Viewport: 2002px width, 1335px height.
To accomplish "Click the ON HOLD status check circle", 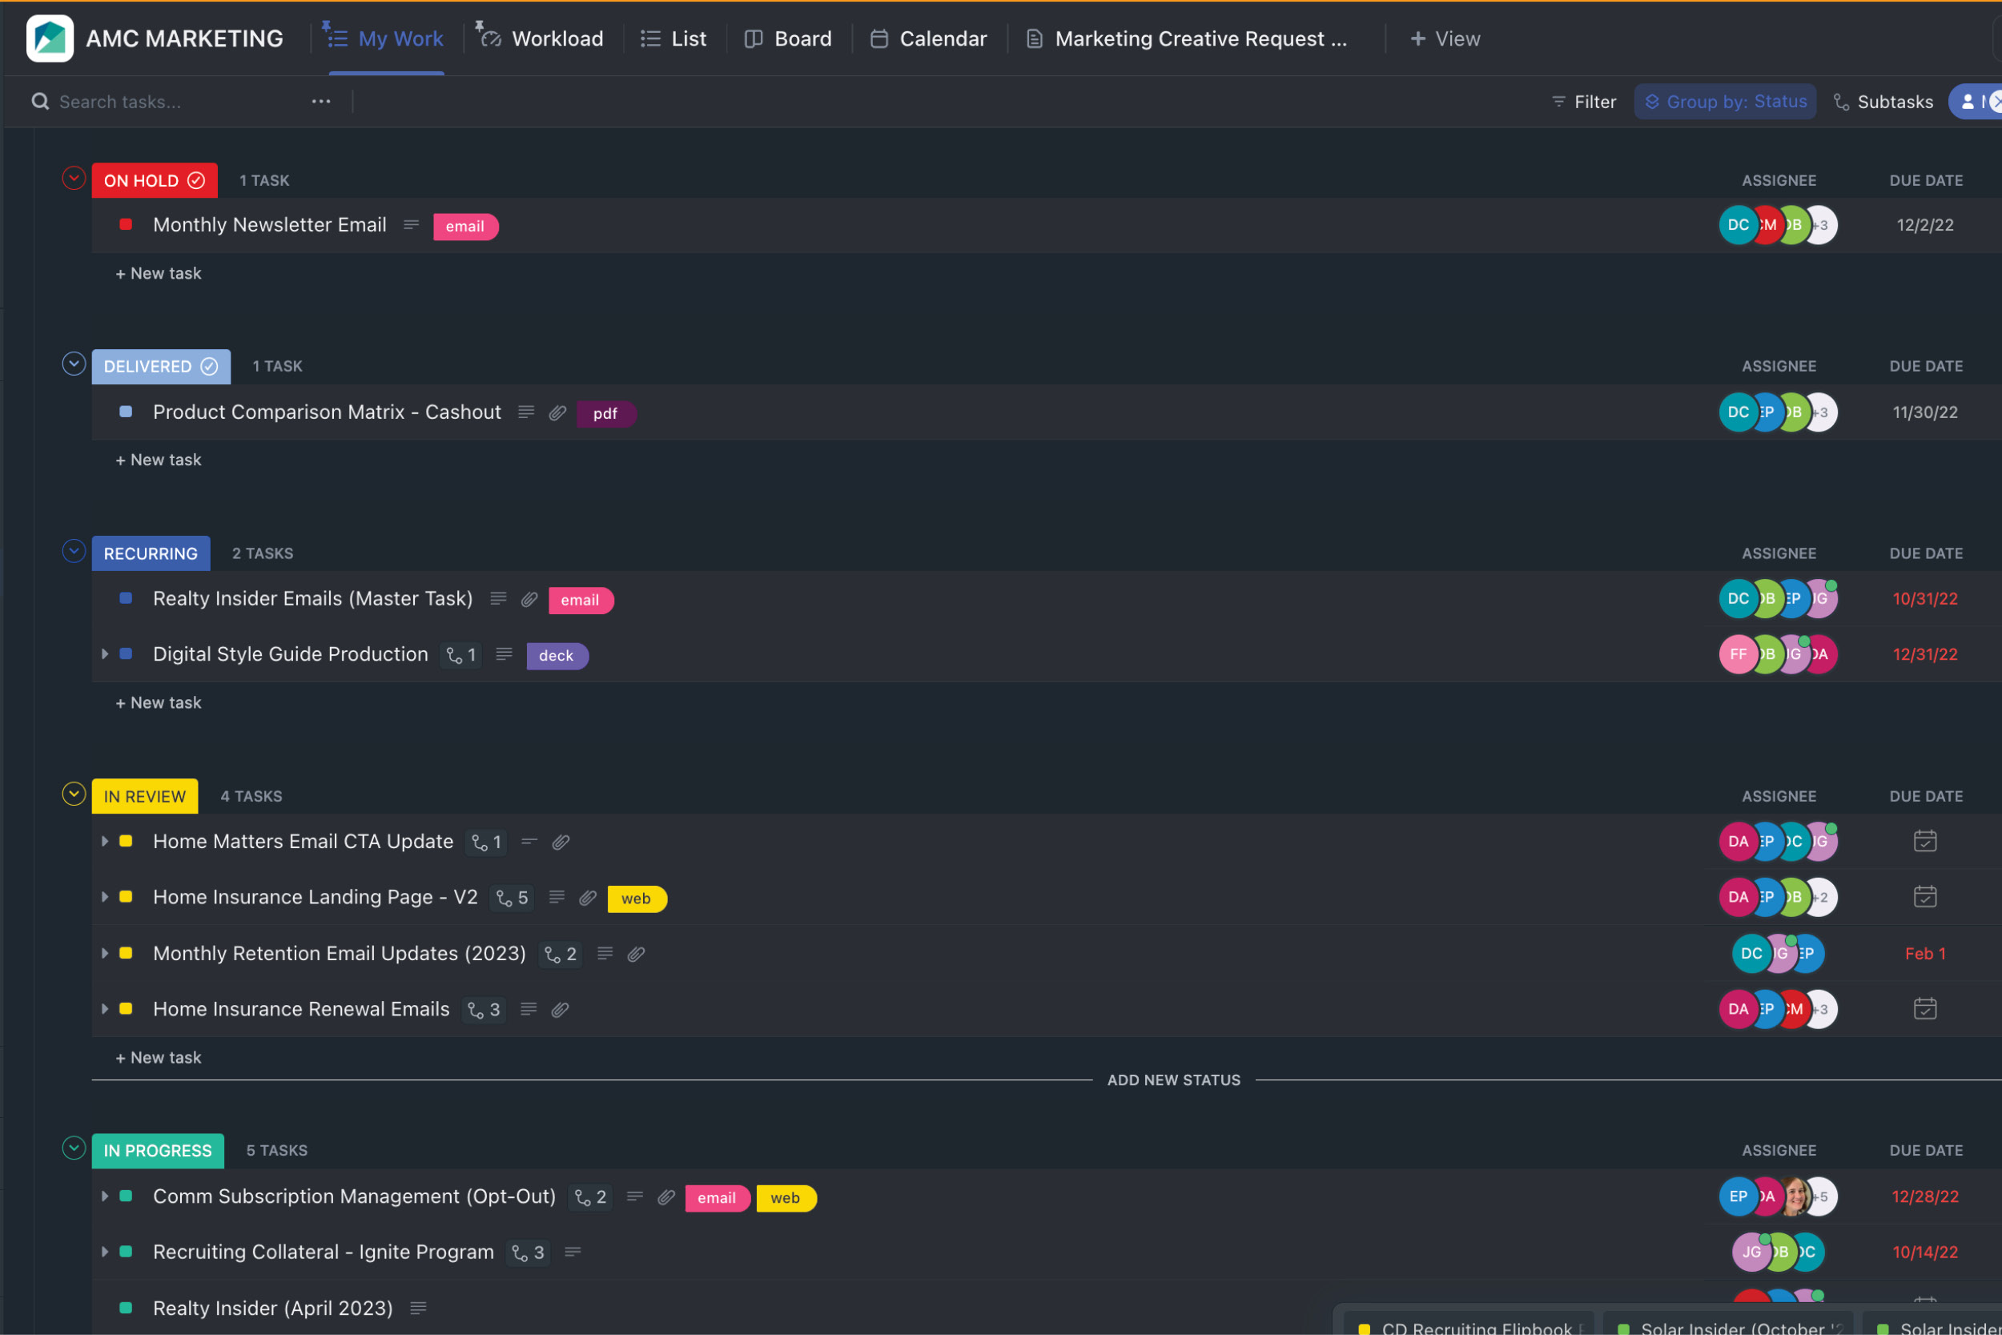I will click(195, 180).
